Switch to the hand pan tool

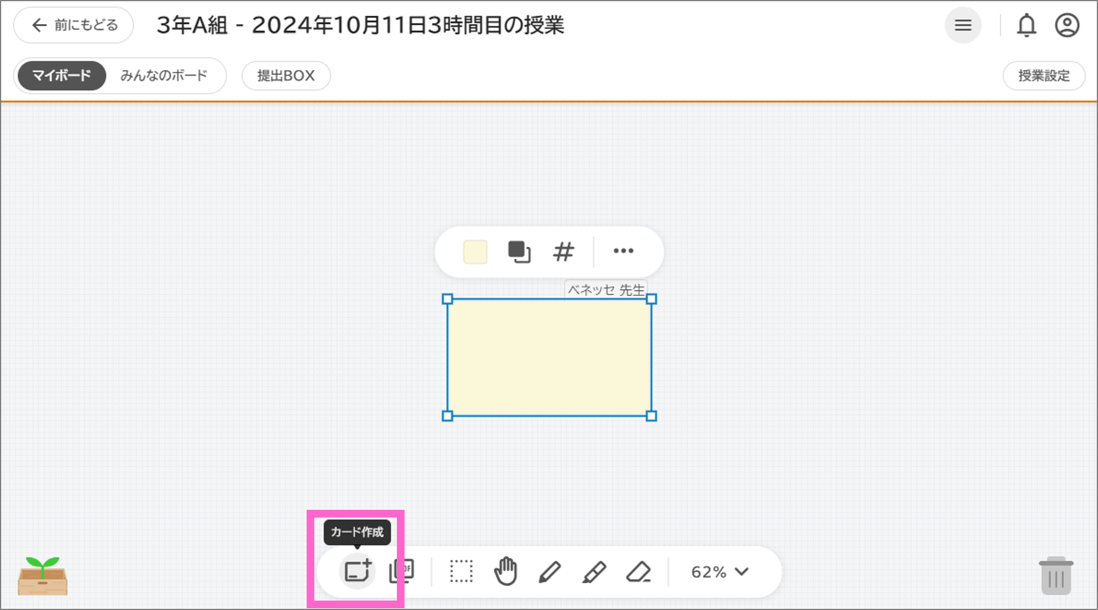click(x=505, y=571)
